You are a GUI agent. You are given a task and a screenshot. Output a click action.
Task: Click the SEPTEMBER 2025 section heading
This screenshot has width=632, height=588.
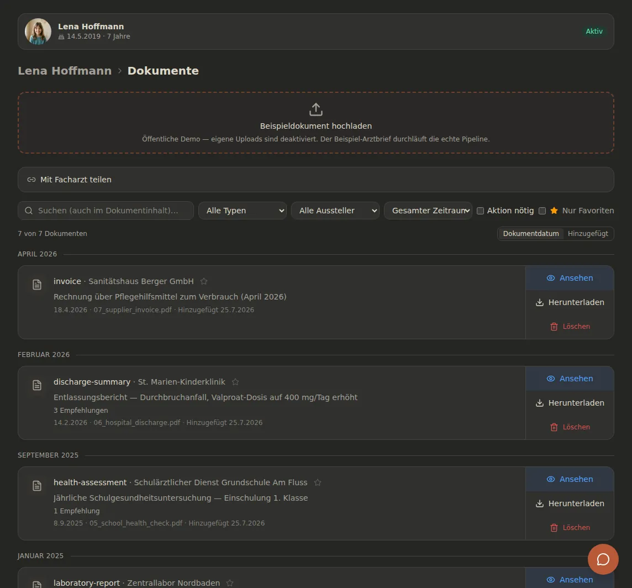tap(48, 455)
